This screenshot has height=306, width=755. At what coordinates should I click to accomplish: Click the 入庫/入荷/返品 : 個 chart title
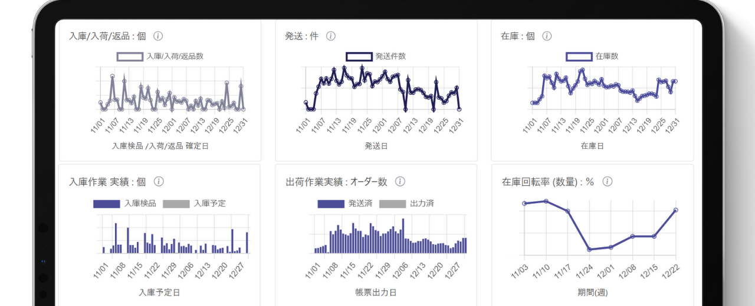pyautogui.click(x=107, y=36)
